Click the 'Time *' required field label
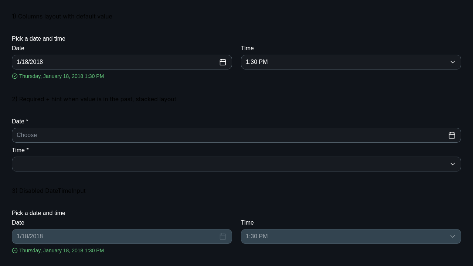Viewport: 473px width, 266px height. tap(20, 150)
